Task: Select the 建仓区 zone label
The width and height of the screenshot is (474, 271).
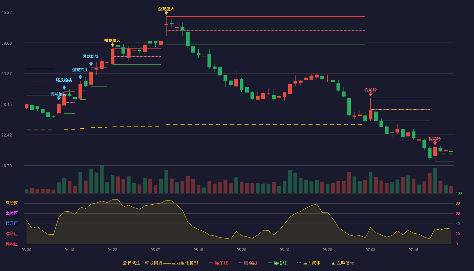Action: [12, 234]
